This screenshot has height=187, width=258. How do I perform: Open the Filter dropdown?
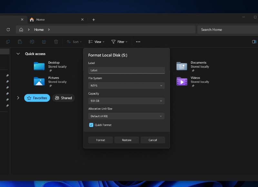click(x=119, y=42)
